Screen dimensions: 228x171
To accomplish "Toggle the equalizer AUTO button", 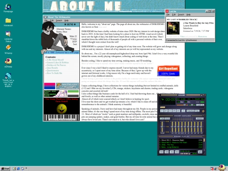I will click(167, 119).
